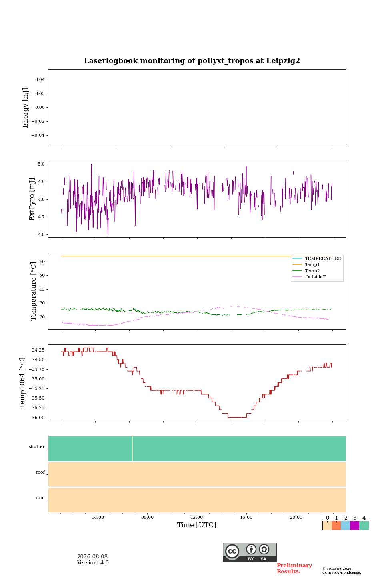Click the roof row label
384x576 pixels.
click(x=40, y=472)
